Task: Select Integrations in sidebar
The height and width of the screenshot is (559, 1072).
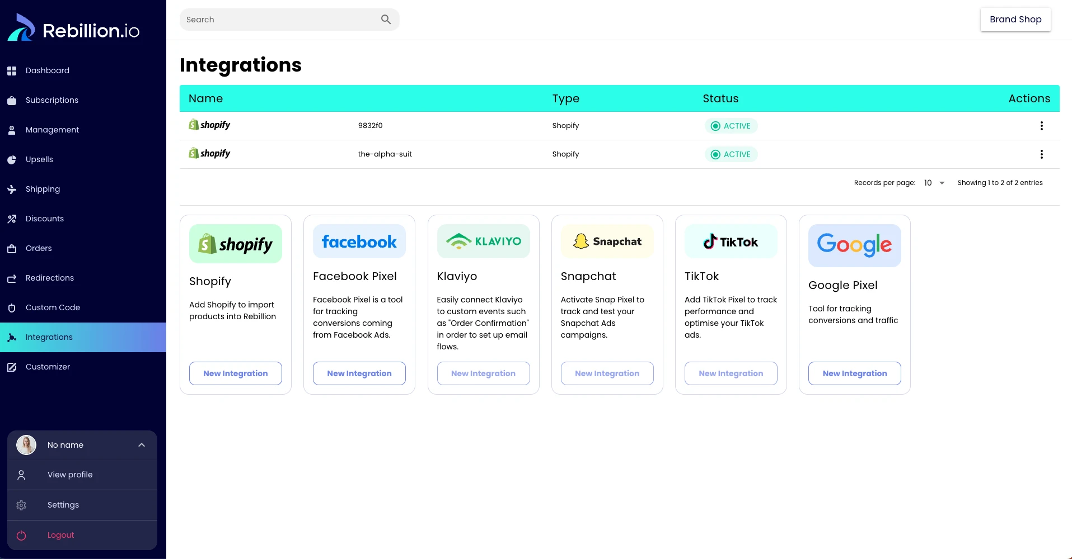Action: pyautogui.click(x=83, y=337)
